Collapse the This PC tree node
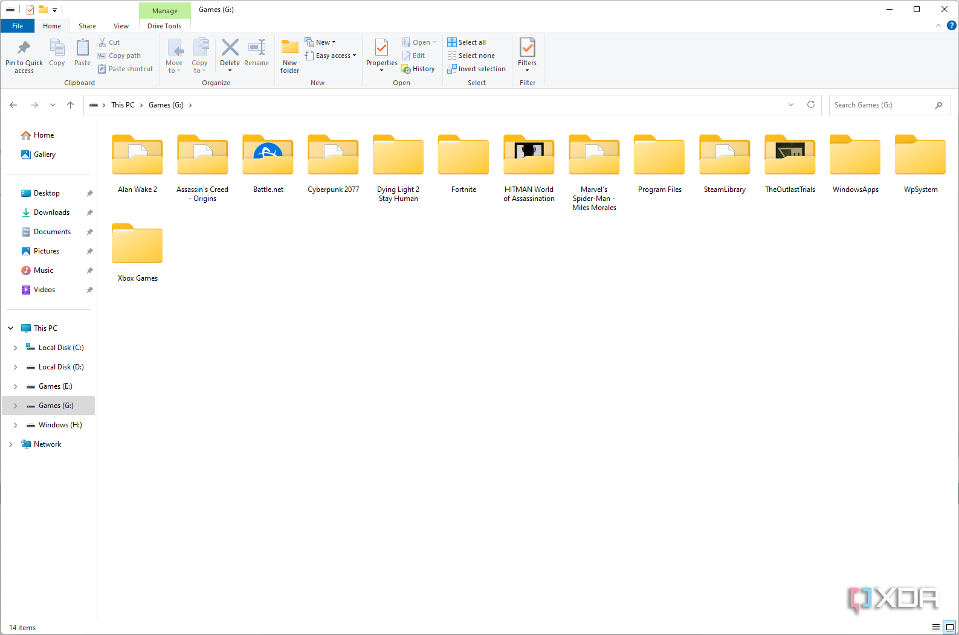The height and width of the screenshot is (635, 959). point(11,328)
